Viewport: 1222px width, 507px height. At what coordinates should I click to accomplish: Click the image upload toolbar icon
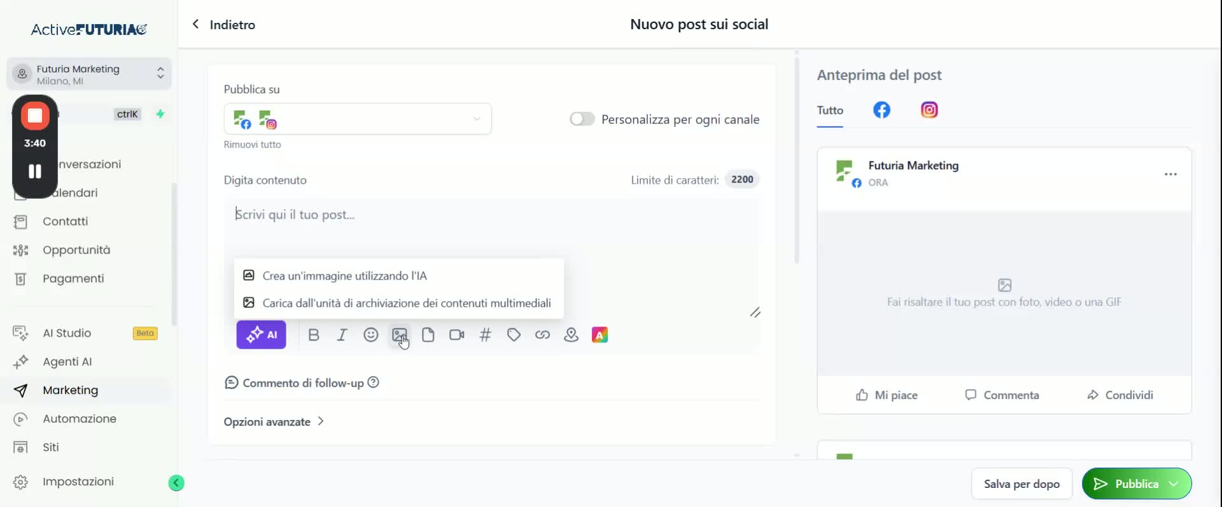pos(399,335)
